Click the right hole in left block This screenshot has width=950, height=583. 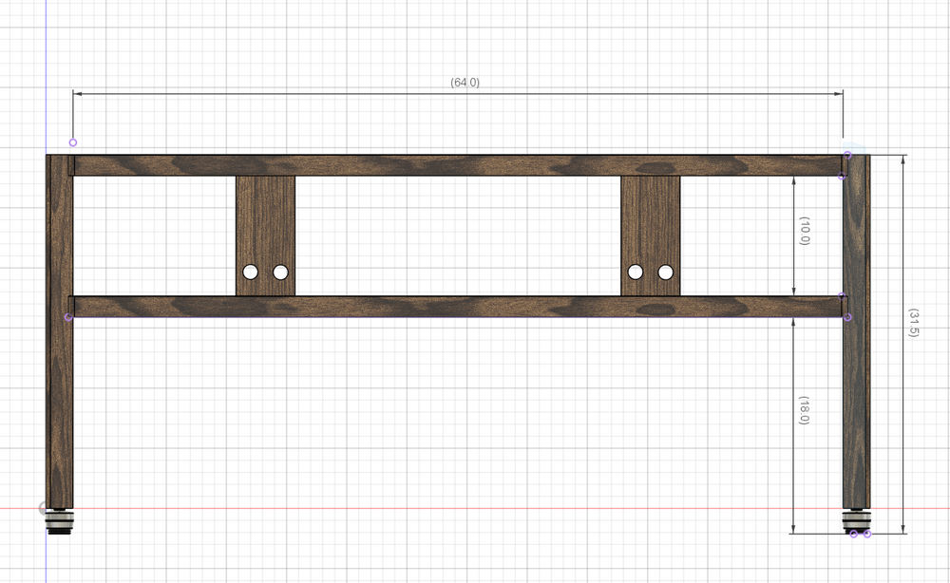click(280, 273)
